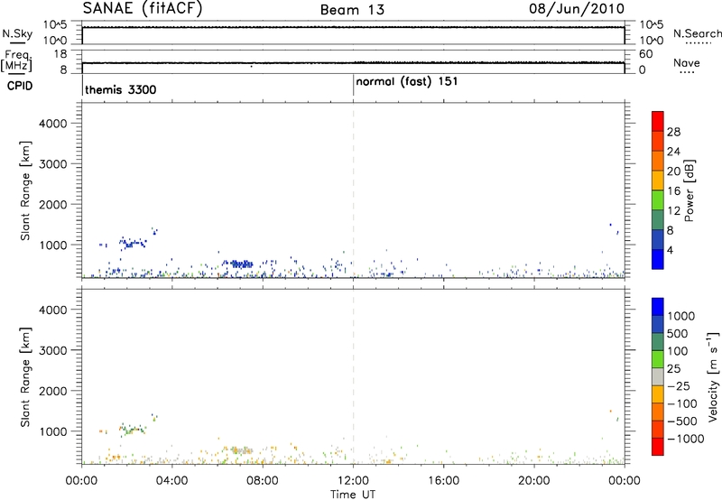
Task: Click the 'Slant Range [km]' label of velocity panel
Action: (x=25, y=377)
